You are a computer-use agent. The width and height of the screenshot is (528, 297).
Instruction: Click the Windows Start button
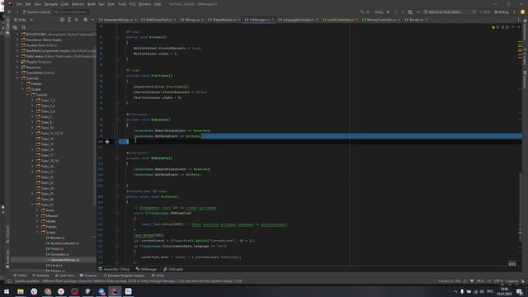click(7, 291)
